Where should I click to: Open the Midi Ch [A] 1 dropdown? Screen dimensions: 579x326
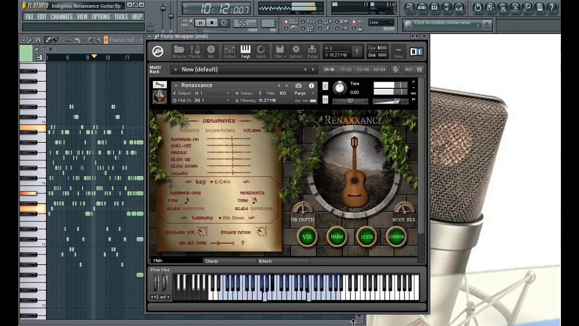click(228, 101)
